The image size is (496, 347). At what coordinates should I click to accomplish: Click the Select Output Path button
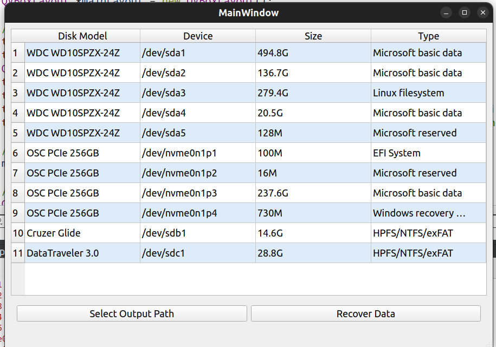click(x=132, y=313)
